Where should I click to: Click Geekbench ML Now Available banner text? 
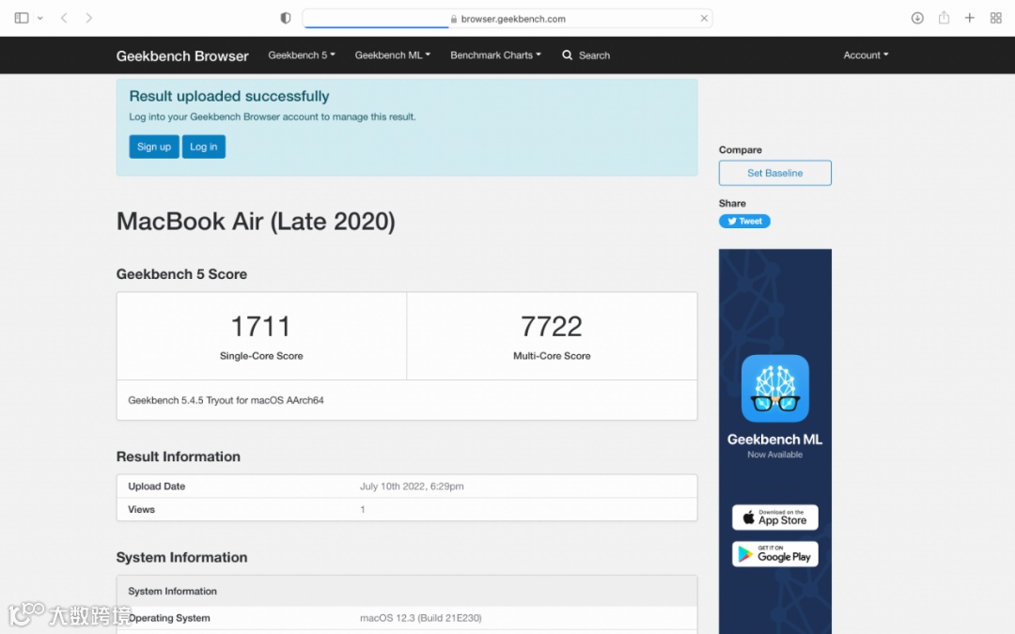click(x=774, y=446)
